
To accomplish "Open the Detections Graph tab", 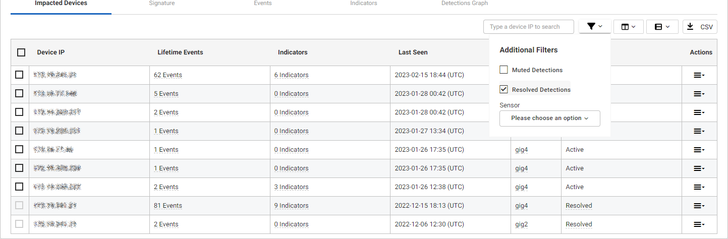I will (464, 4).
